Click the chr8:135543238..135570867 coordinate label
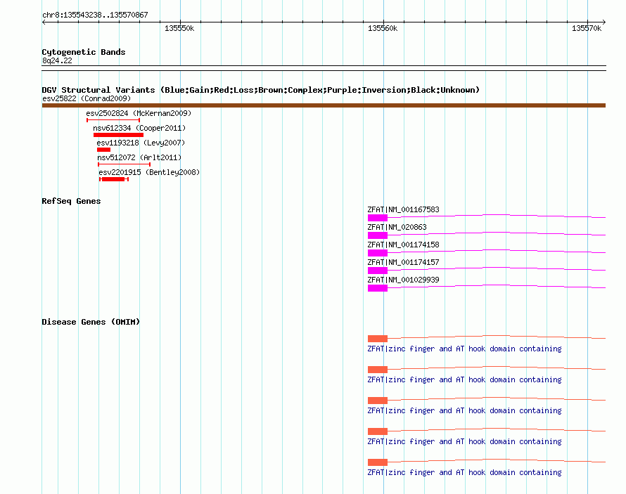626x494 pixels. click(x=95, y=15)
